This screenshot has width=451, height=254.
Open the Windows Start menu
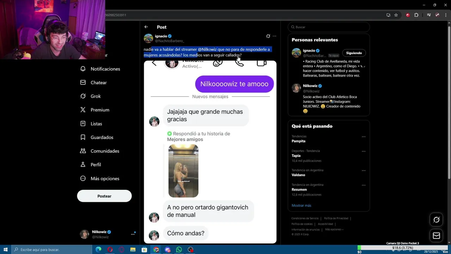(6, 250)
